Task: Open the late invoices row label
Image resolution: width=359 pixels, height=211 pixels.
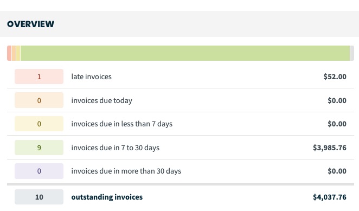Action: tap(91, 76)
